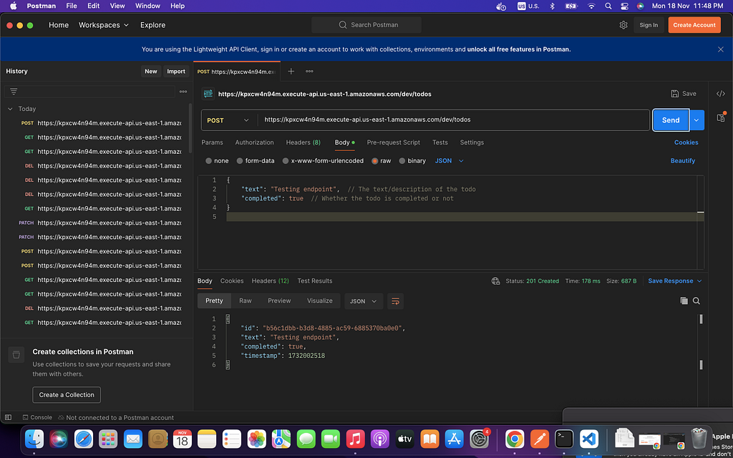Viewport: 733px width, 458px height.
Task: Select the none body type radio
Action: point(208,161)
